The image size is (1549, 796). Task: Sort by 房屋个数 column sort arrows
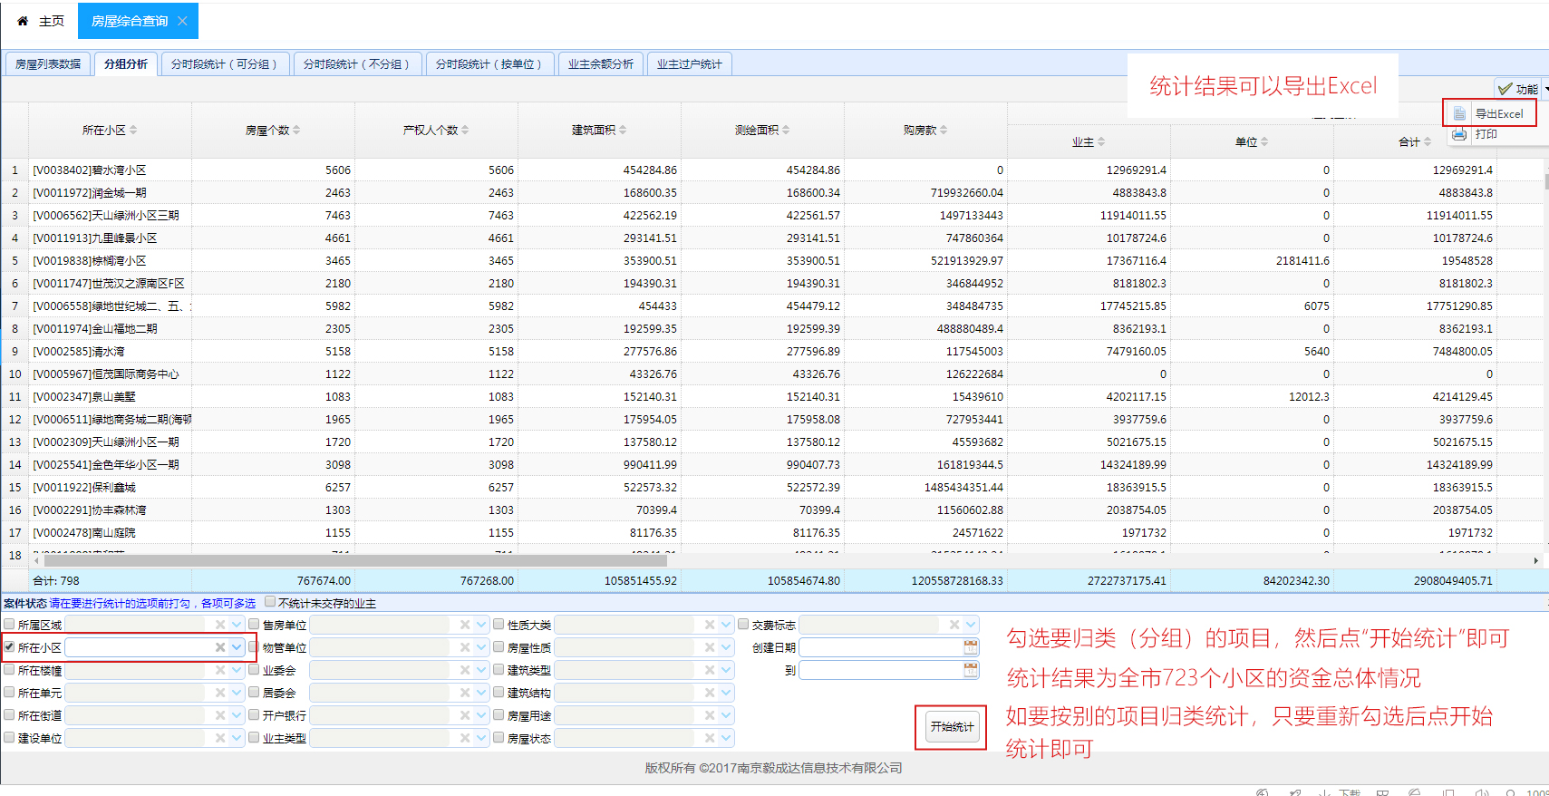(296, 131)
